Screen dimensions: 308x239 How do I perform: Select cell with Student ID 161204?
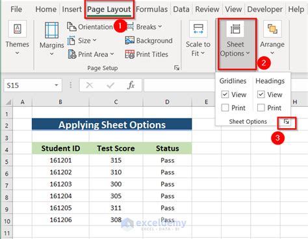[60, 196]
